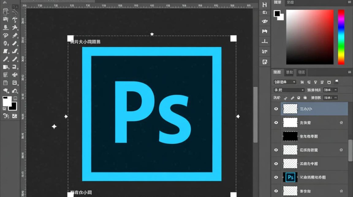Click the last square filter icon before filter toggle

click(329, 82)
